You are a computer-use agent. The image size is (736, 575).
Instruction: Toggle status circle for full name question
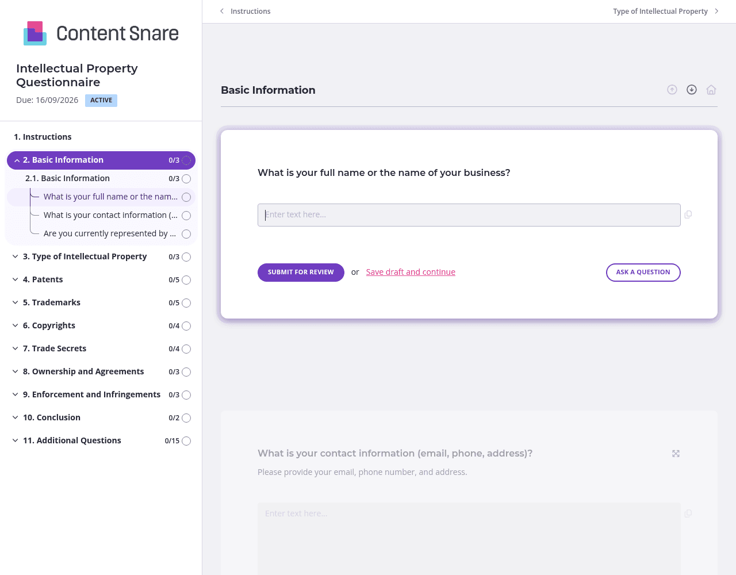tap(186, 197)
